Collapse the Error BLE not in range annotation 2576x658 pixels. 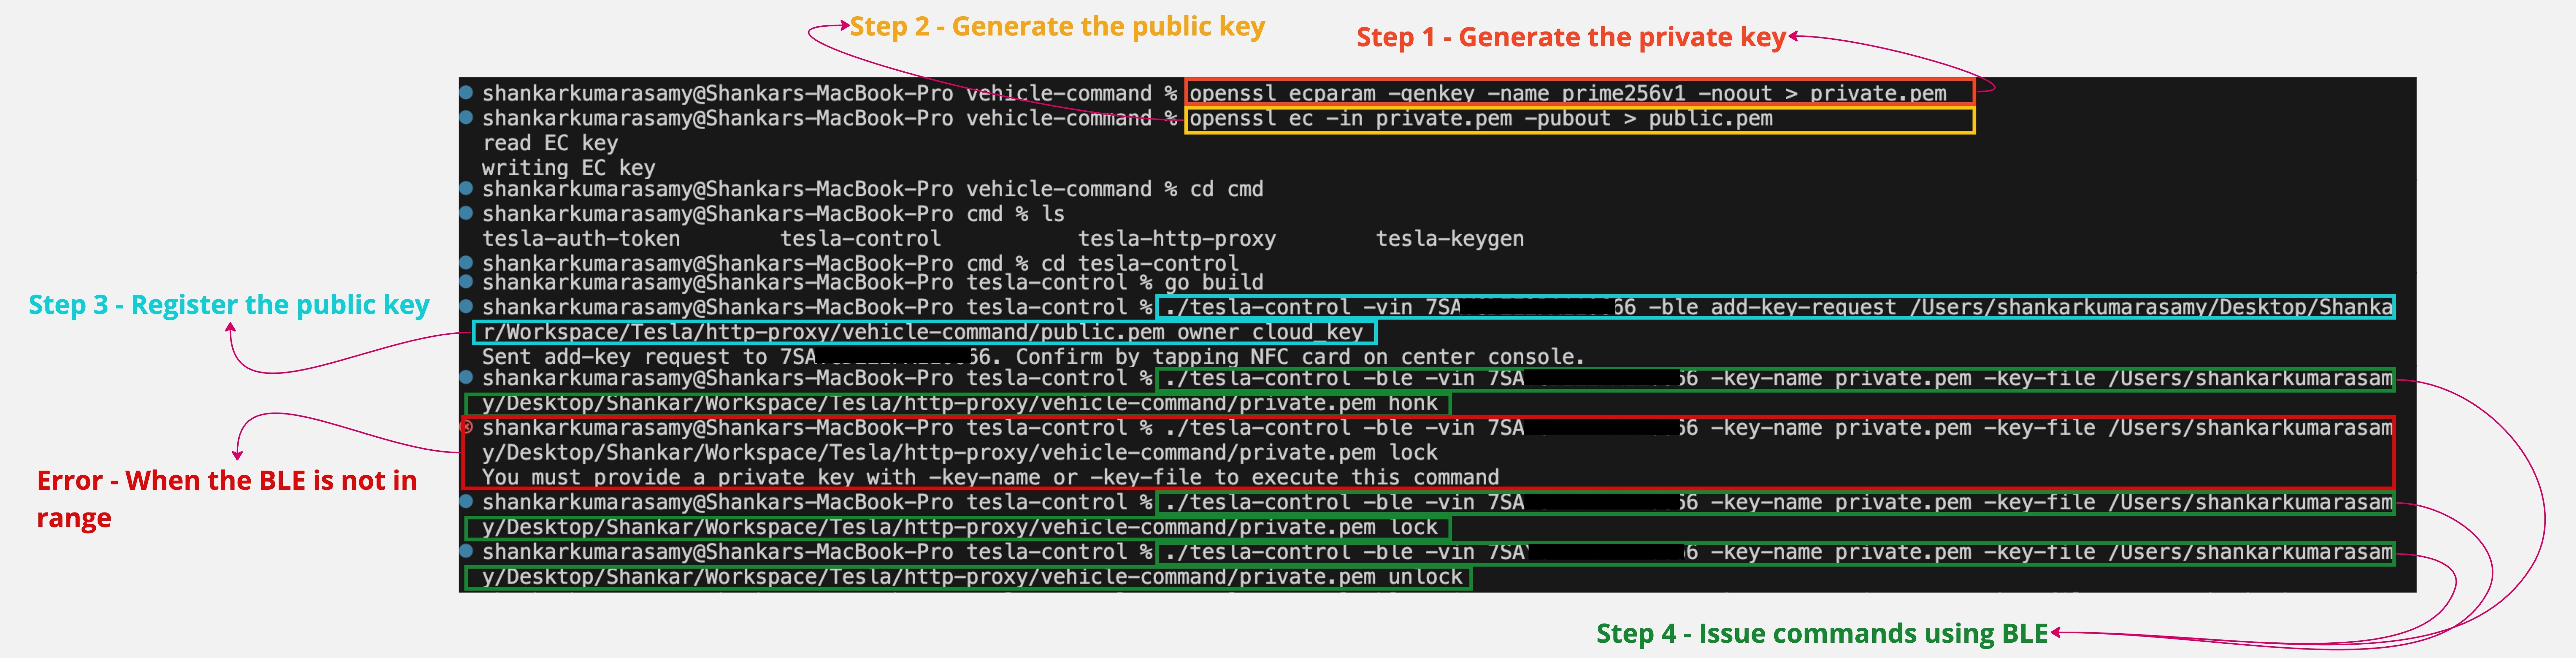[x=227, y=498]
